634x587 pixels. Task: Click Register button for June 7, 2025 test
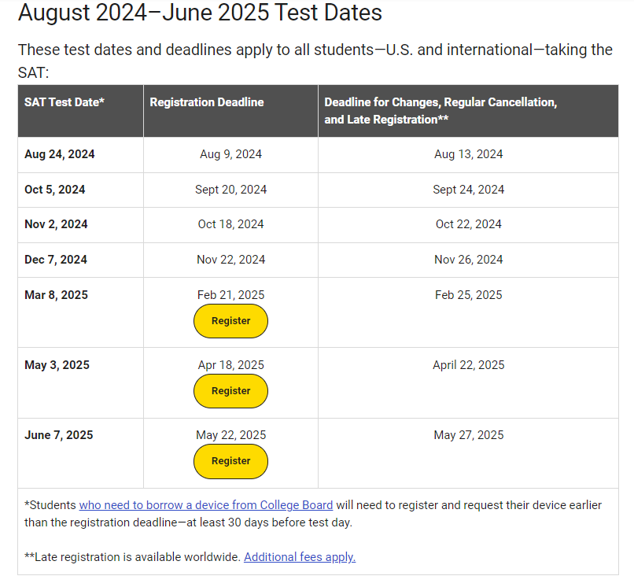click(230, 461)
